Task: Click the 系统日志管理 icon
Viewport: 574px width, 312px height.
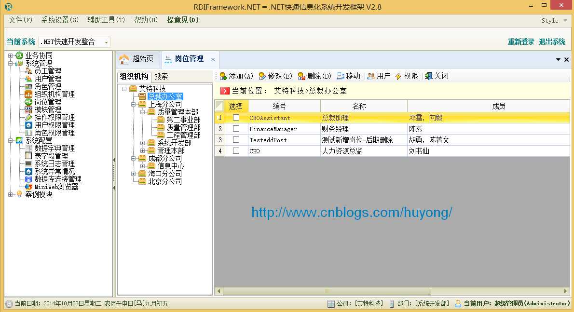Action: (28, 163)
